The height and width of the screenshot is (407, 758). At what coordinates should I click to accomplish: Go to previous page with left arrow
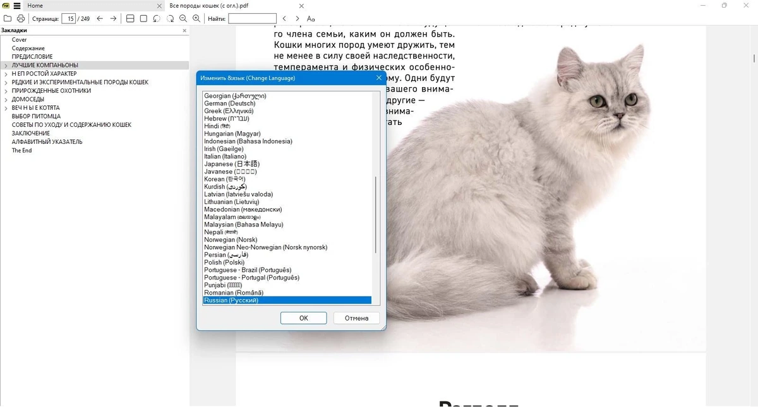click(100, 18)
